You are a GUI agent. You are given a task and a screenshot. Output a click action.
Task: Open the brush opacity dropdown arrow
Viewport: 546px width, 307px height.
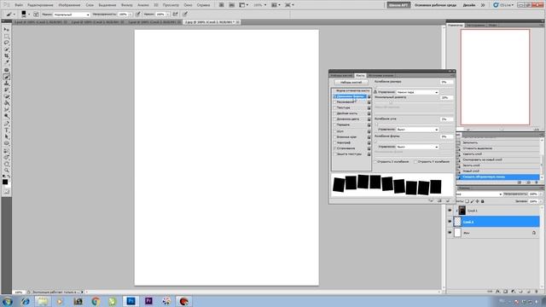tap(131, 14)
